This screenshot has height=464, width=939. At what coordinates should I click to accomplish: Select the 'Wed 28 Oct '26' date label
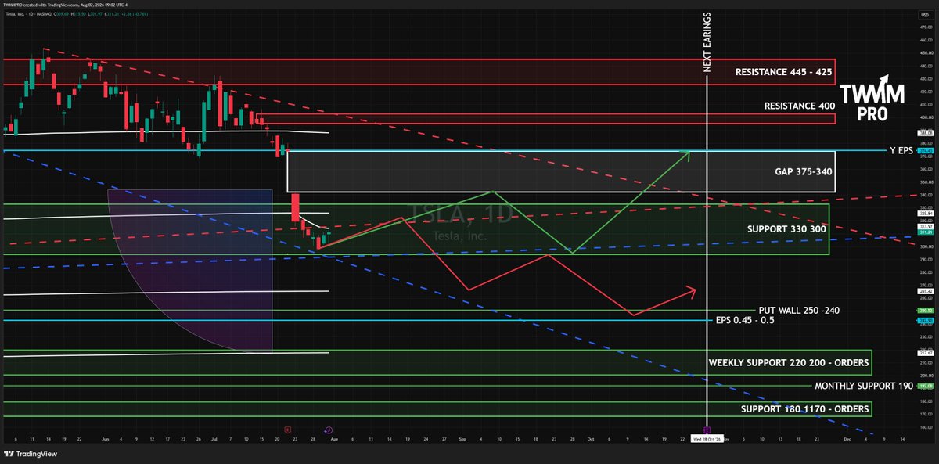[707, 441]
